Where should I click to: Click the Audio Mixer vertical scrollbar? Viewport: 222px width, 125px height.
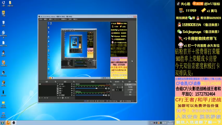click(111, 91)
